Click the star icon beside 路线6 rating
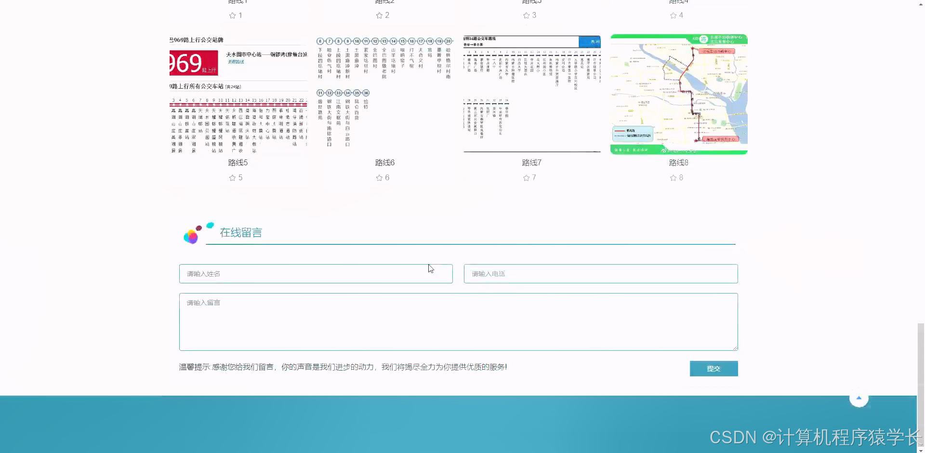 (x=379, y=177)
